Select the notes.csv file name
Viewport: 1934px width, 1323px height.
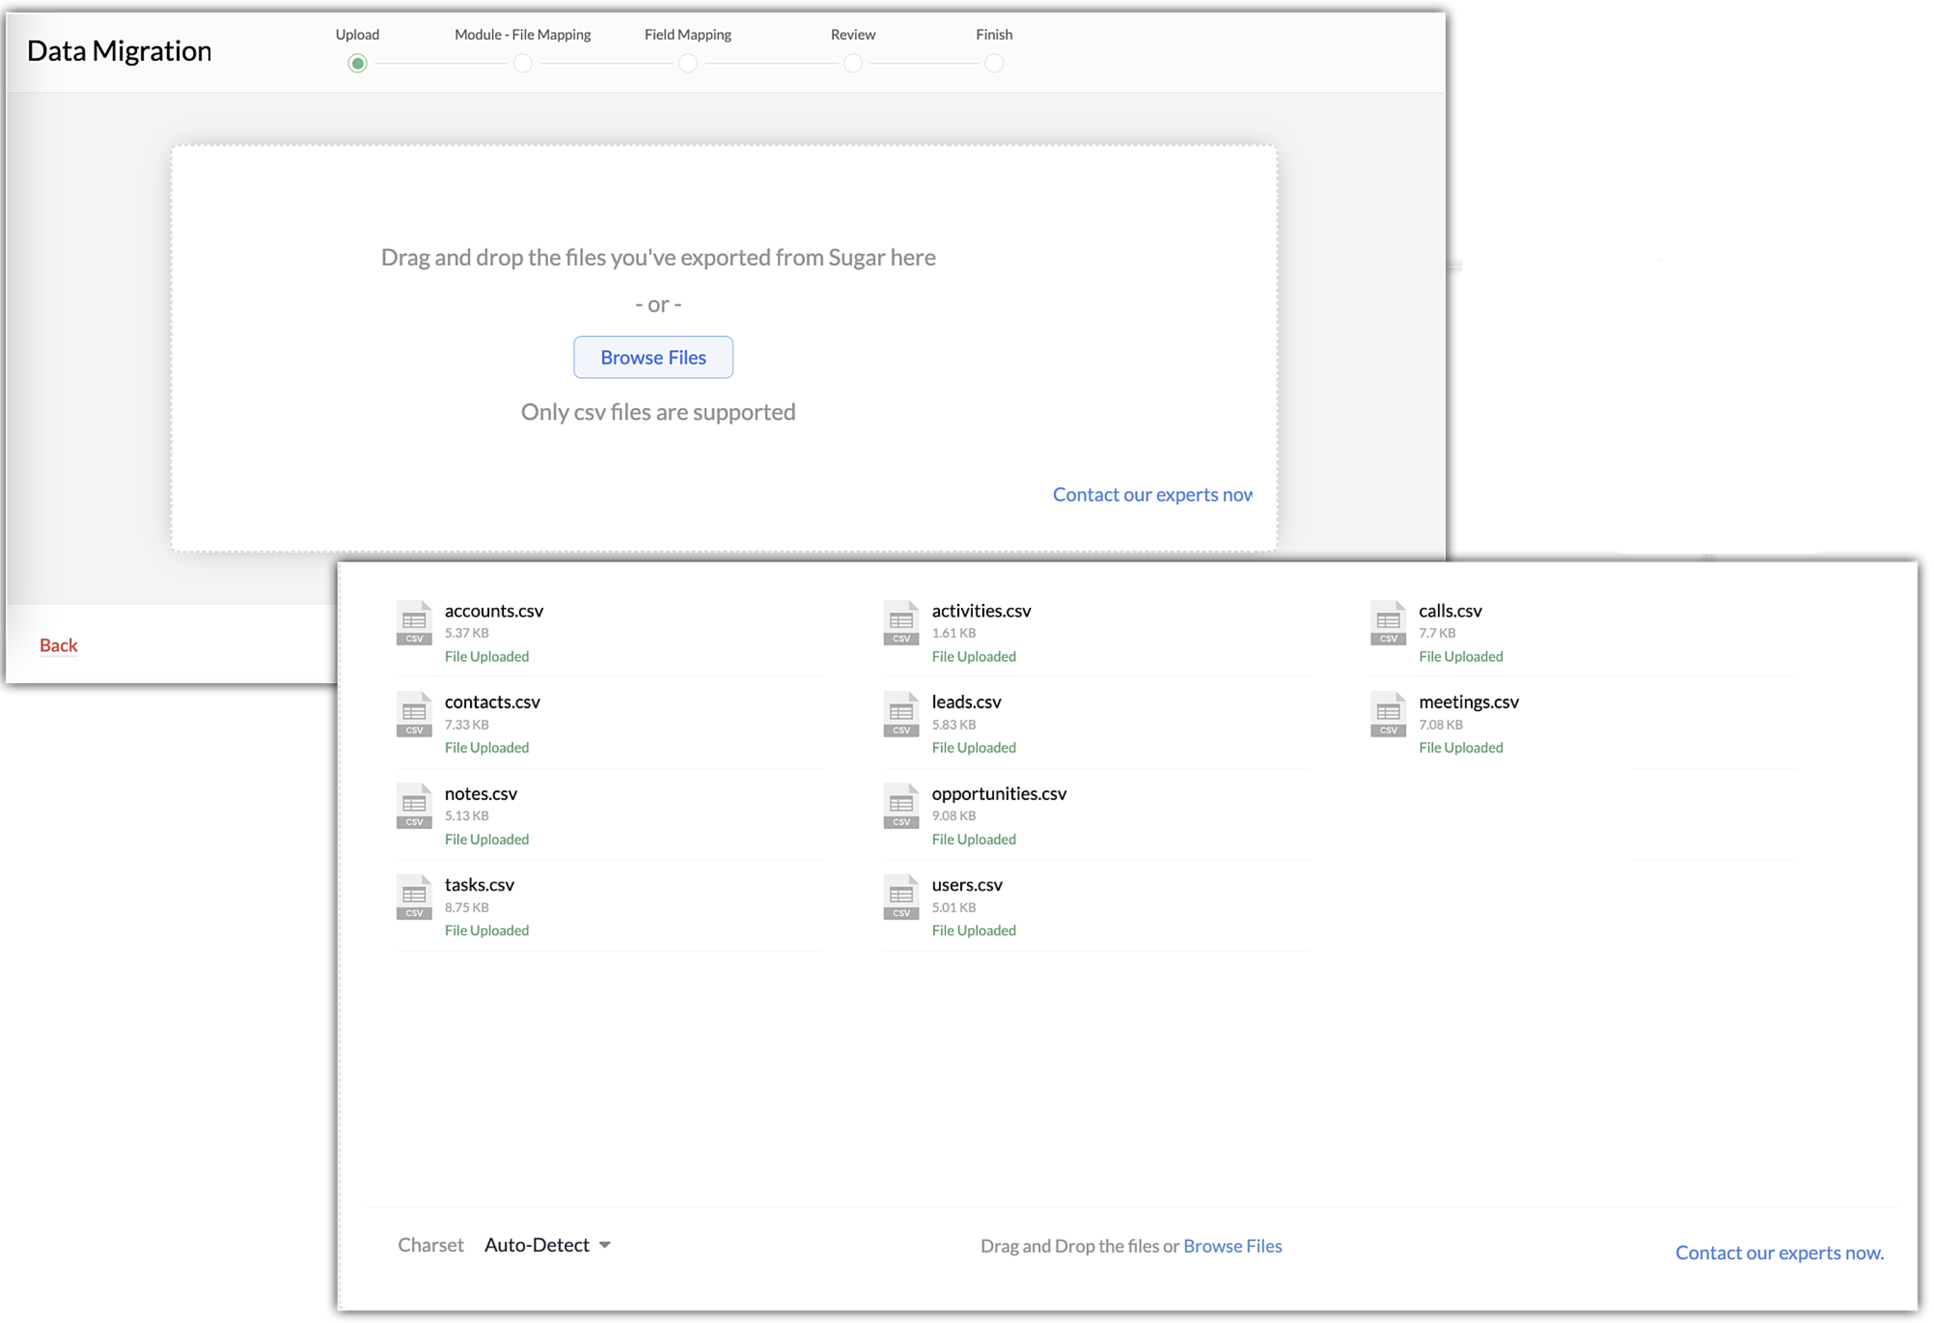[480, 793]
